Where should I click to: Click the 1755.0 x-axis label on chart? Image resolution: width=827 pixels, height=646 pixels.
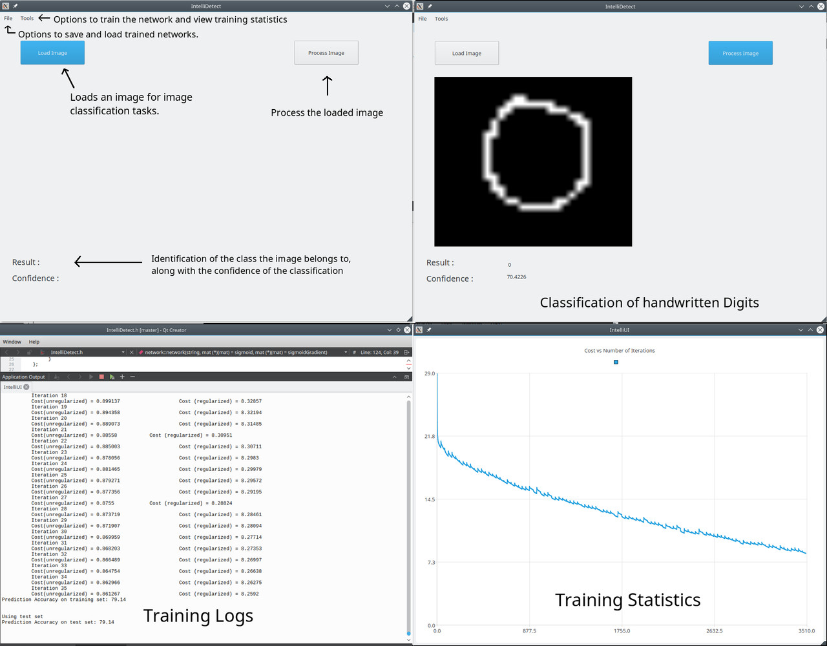click(x=622, y=631)
